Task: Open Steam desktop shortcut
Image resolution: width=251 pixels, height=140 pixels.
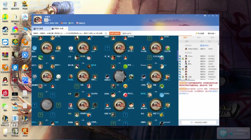Action: click(5, 30)
